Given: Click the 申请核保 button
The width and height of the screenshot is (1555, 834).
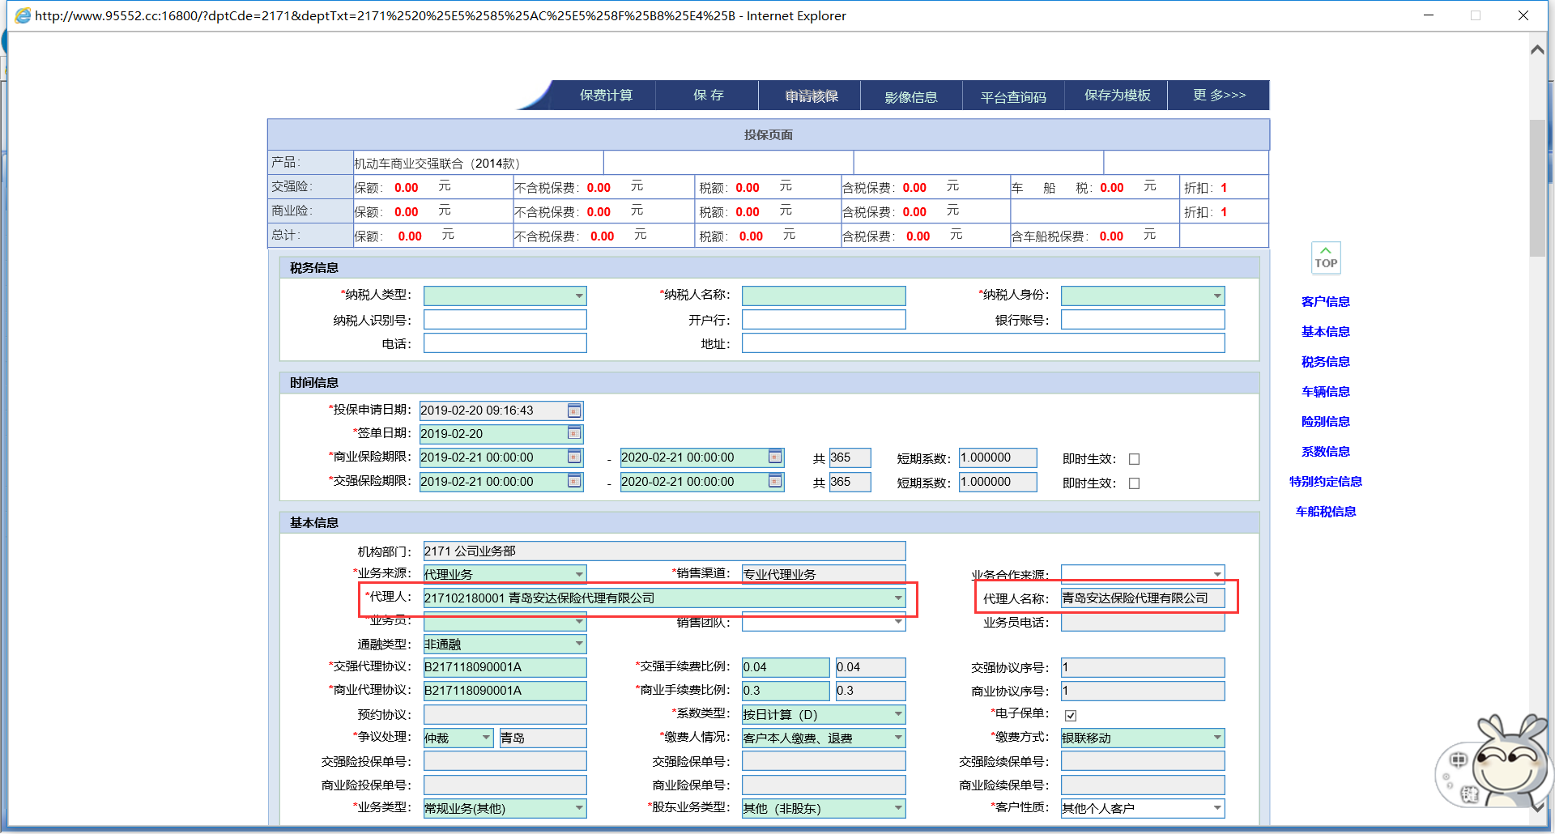Looking at the screenshot, I should pyautogui.click(x=811, y=96).
